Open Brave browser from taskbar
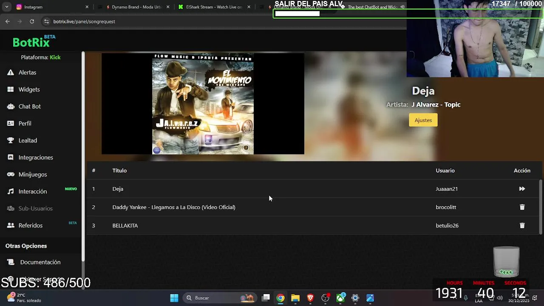This screenshot has height=306, width=544. click(310, 298)
